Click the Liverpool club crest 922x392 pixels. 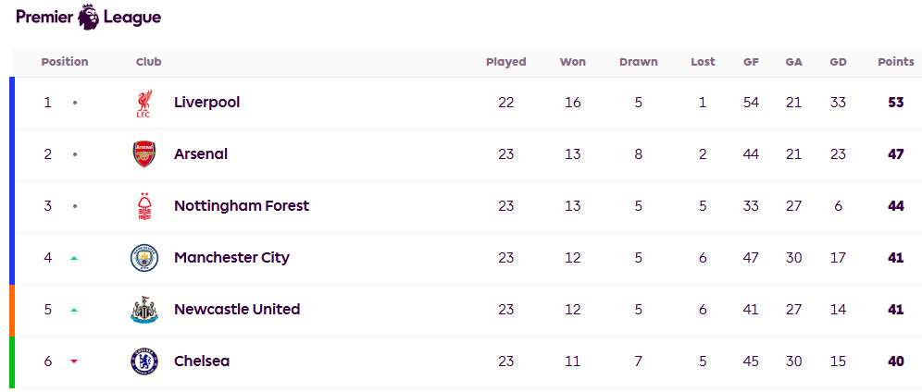click(x=143, y=103)
